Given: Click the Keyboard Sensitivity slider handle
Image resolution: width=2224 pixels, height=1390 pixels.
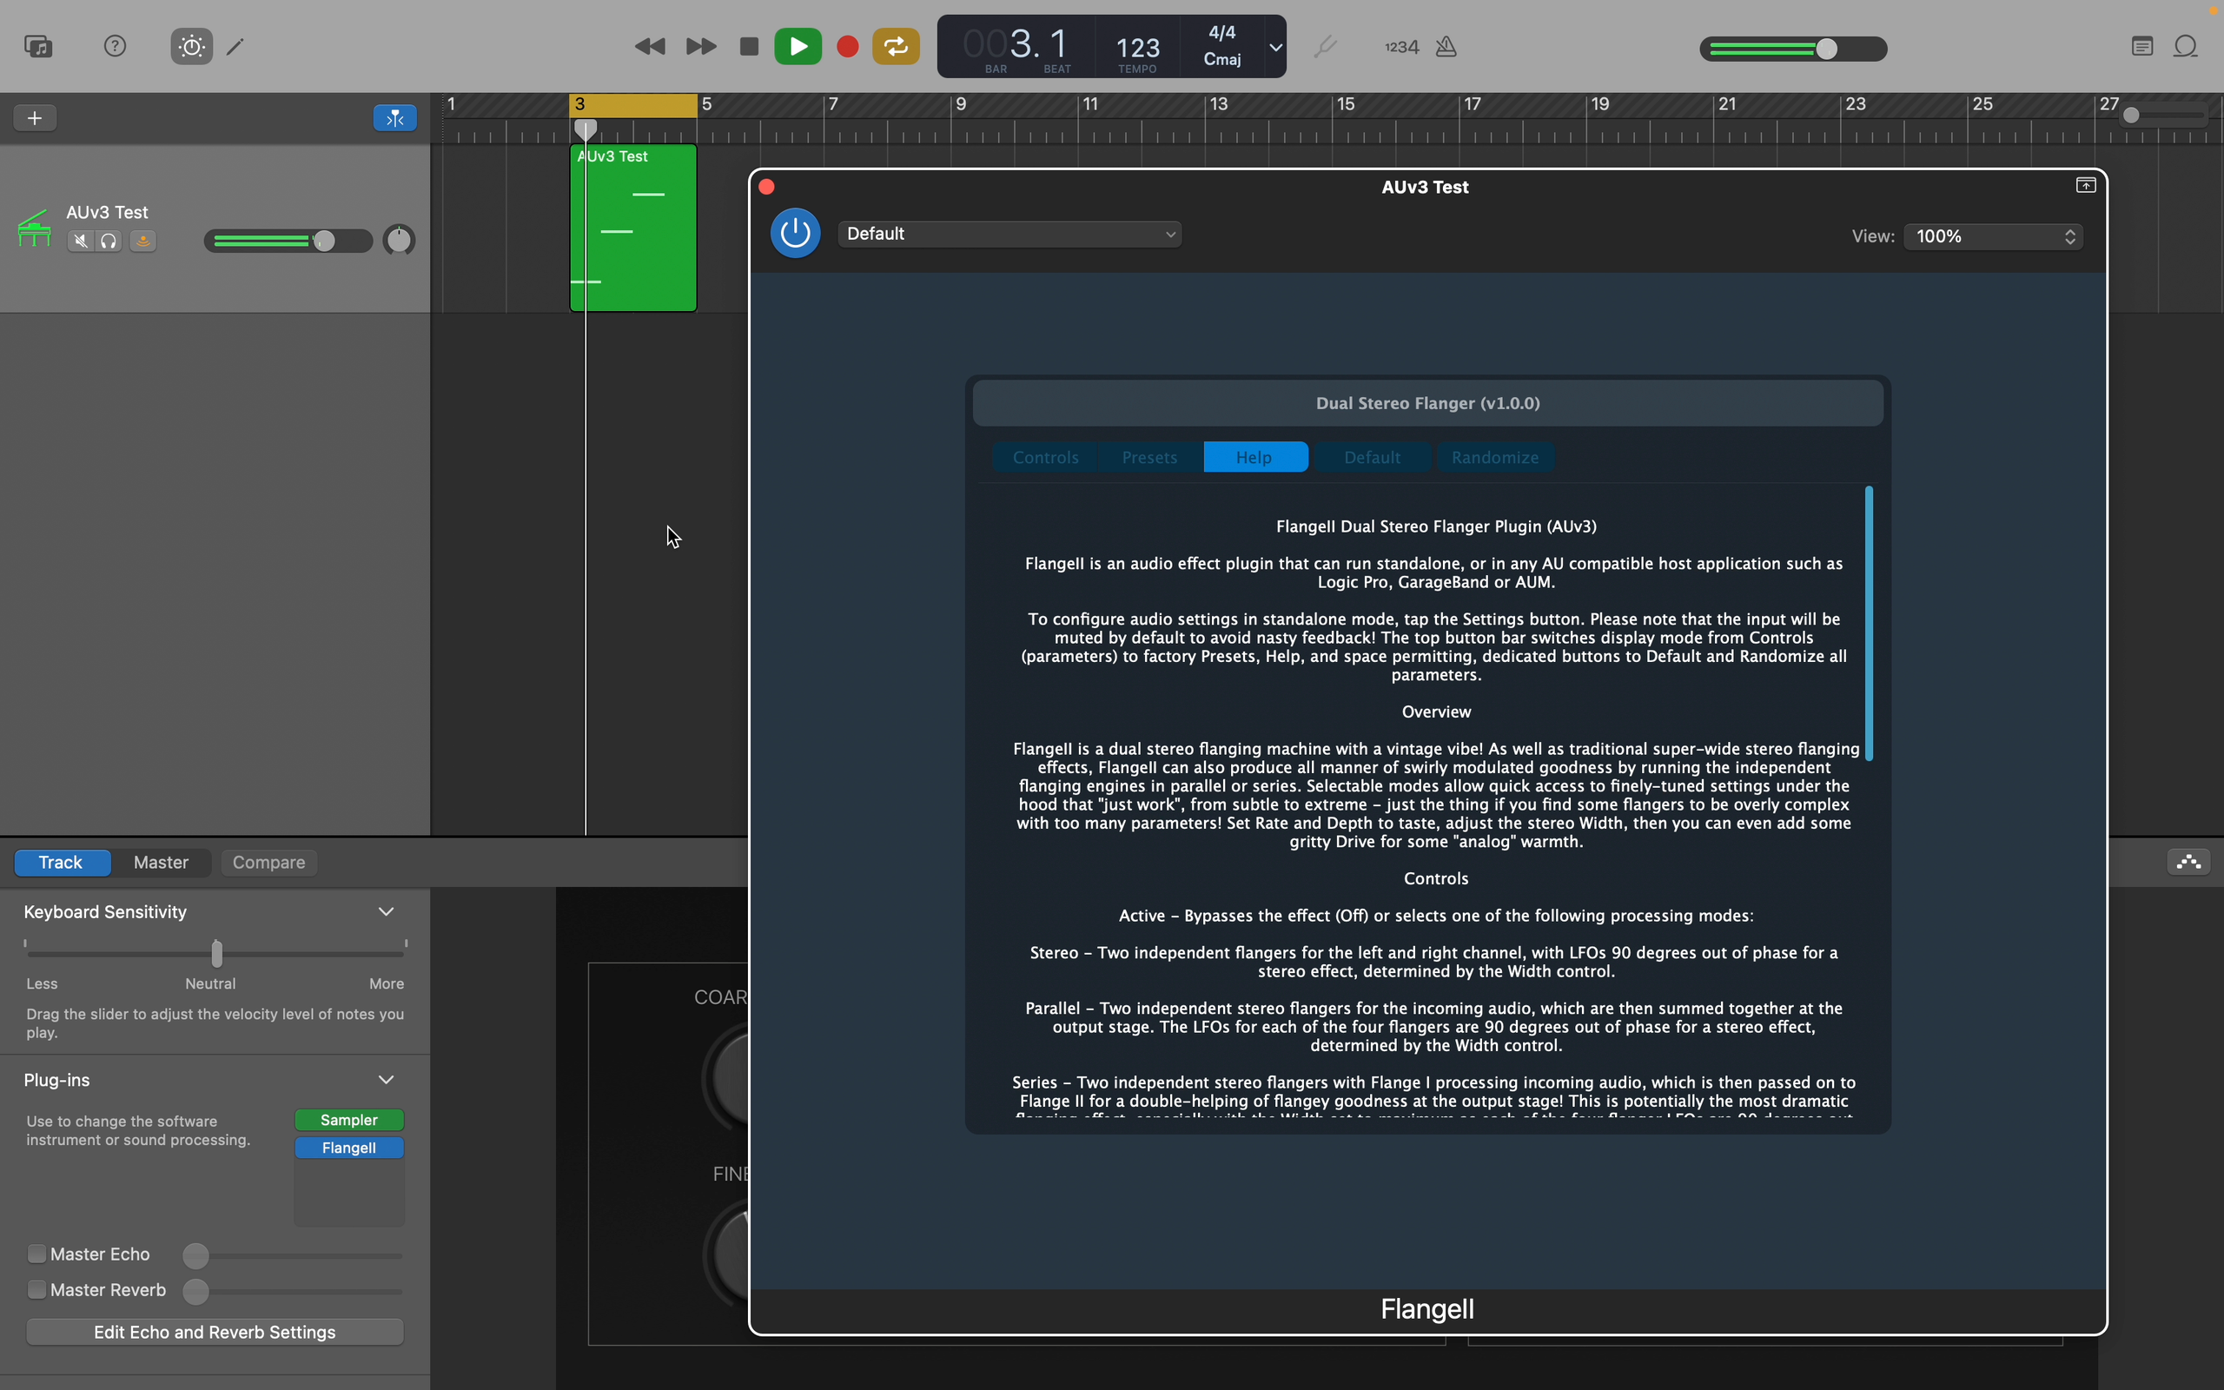Looking at the screenshot, I should coord(217,953).
